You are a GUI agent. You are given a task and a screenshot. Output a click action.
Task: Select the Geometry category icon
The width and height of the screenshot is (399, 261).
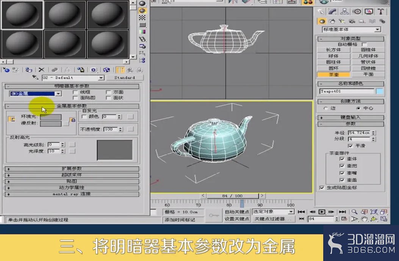click(x=322, y=21)
